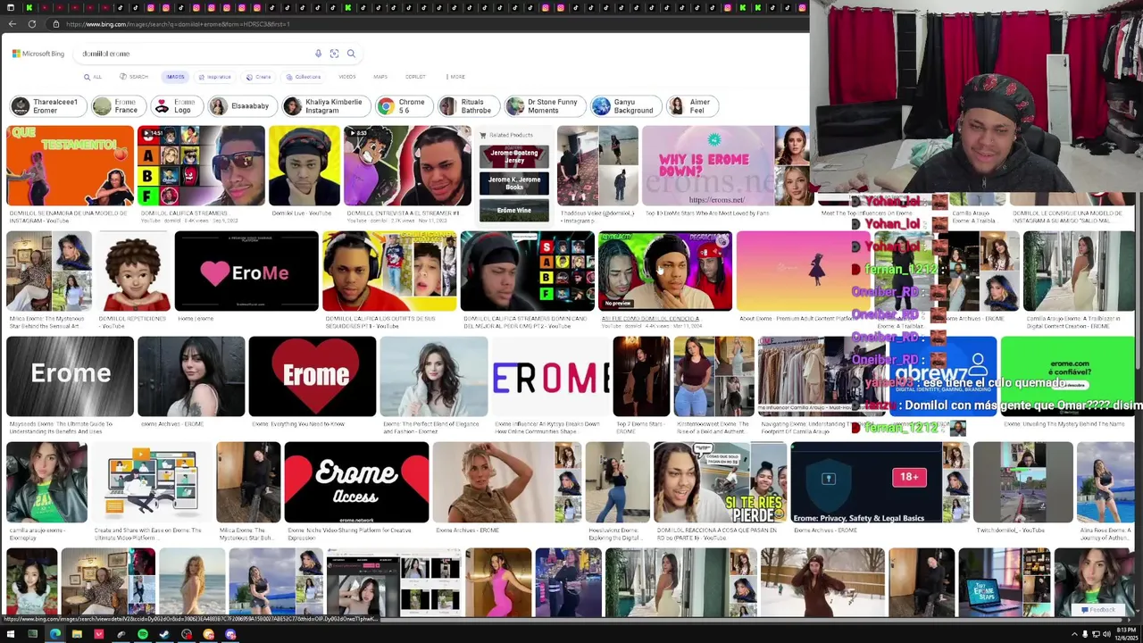
Task: Open the cartoon boy face thumbnail
Action: 133,271
